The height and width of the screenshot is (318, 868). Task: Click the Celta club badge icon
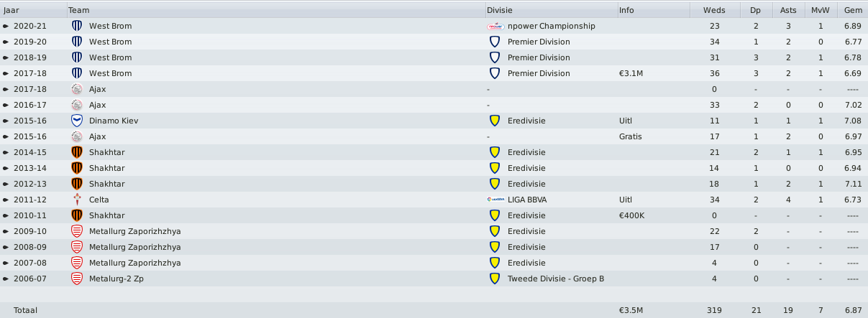77,200
